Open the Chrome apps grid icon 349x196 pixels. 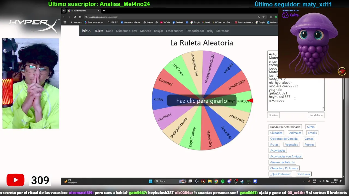[65, 22]
